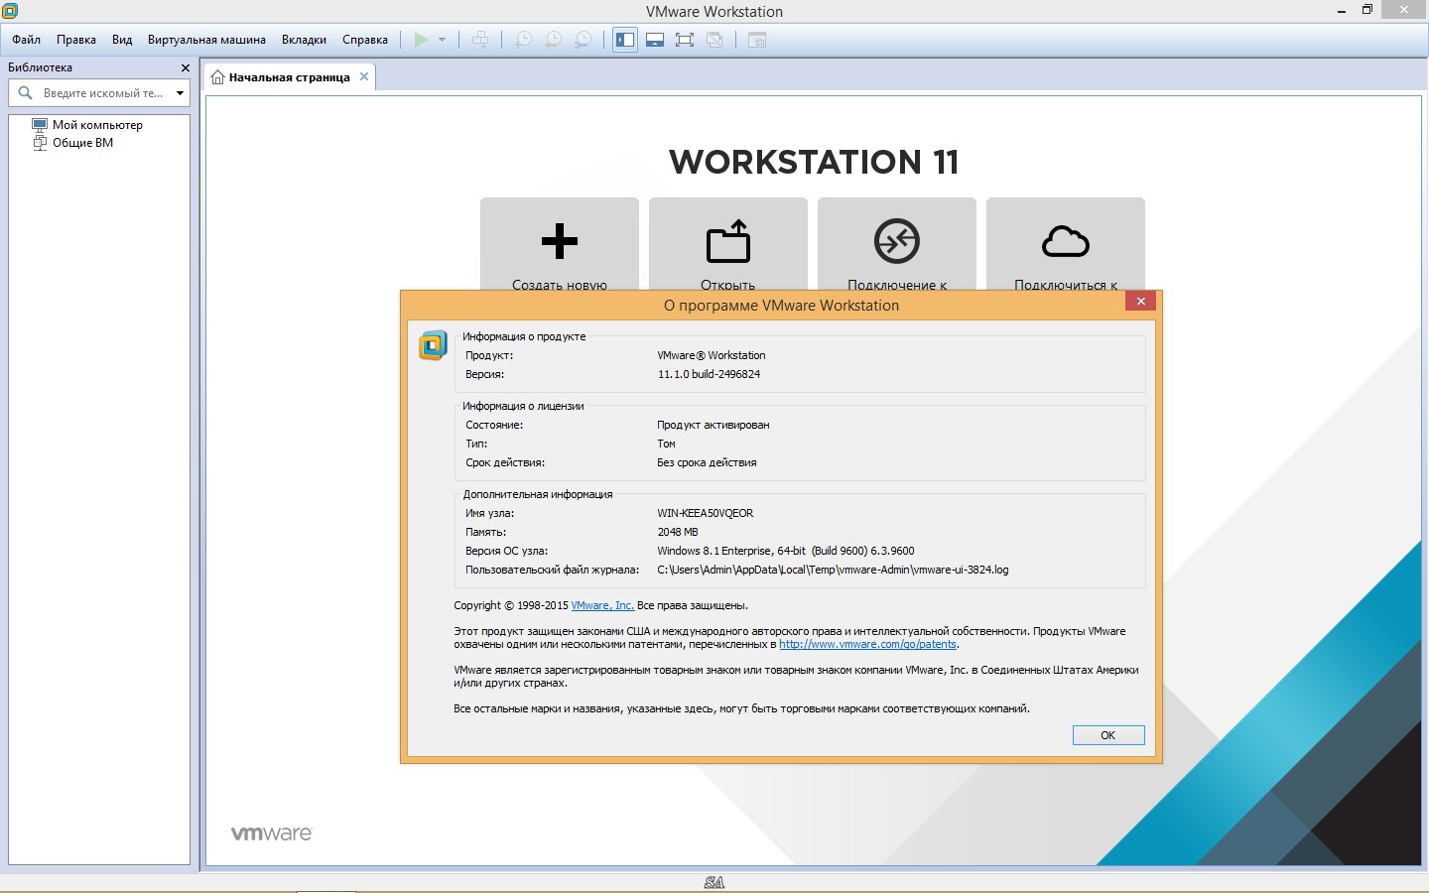
Task: Open the Вид menu
Action: pyautogui.click(x=122, y=40)
